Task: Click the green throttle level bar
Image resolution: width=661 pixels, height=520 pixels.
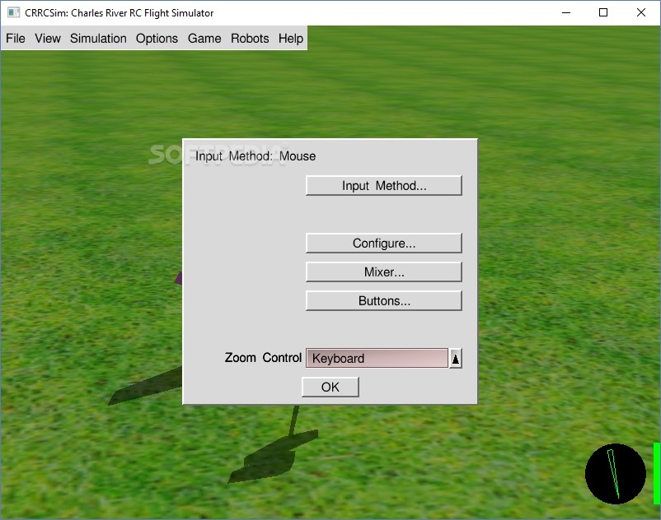Action: pyautogui.click(x=657, y=473)
